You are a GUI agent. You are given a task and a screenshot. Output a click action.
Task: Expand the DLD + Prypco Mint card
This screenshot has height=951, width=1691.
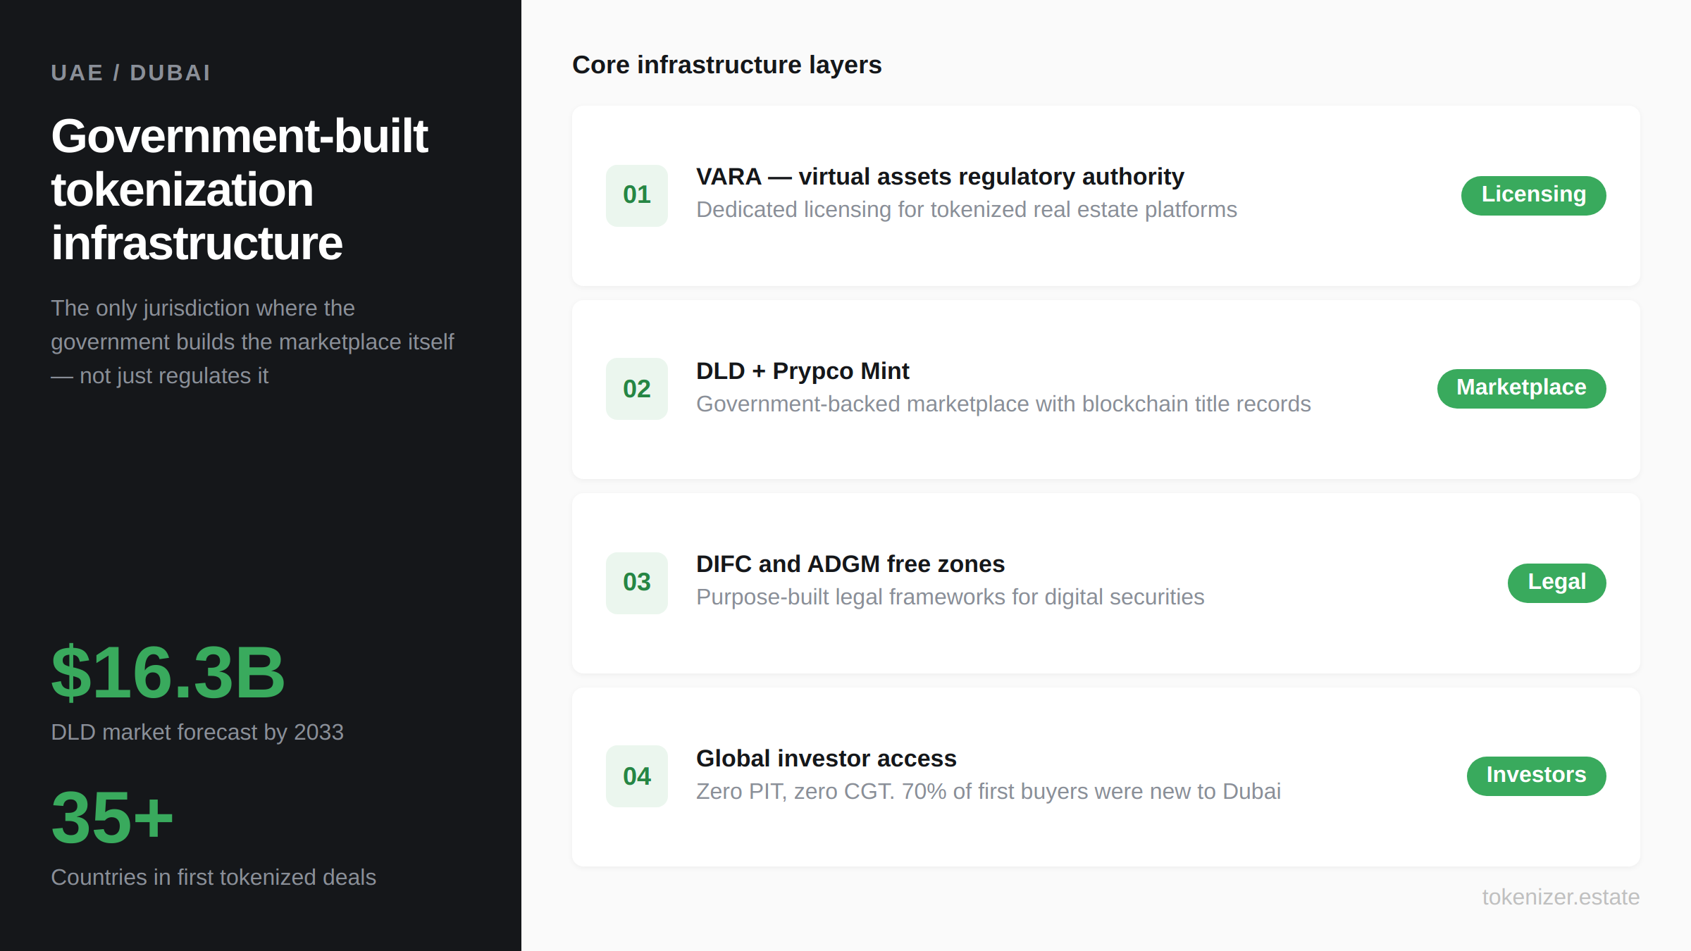pos(1105,388)
